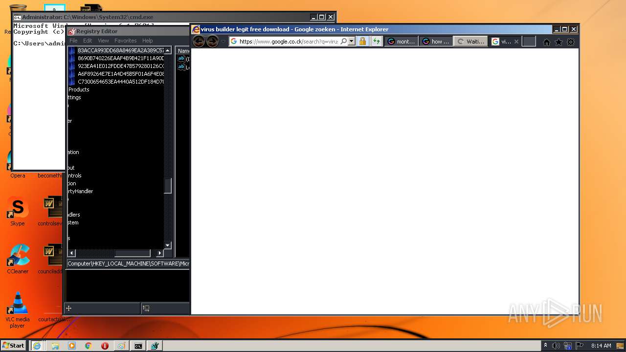Image resolution: width=626 pixels, height=352 pixels.
Task: Open the recent pages dropdown arrow
Action: (224, 42)
